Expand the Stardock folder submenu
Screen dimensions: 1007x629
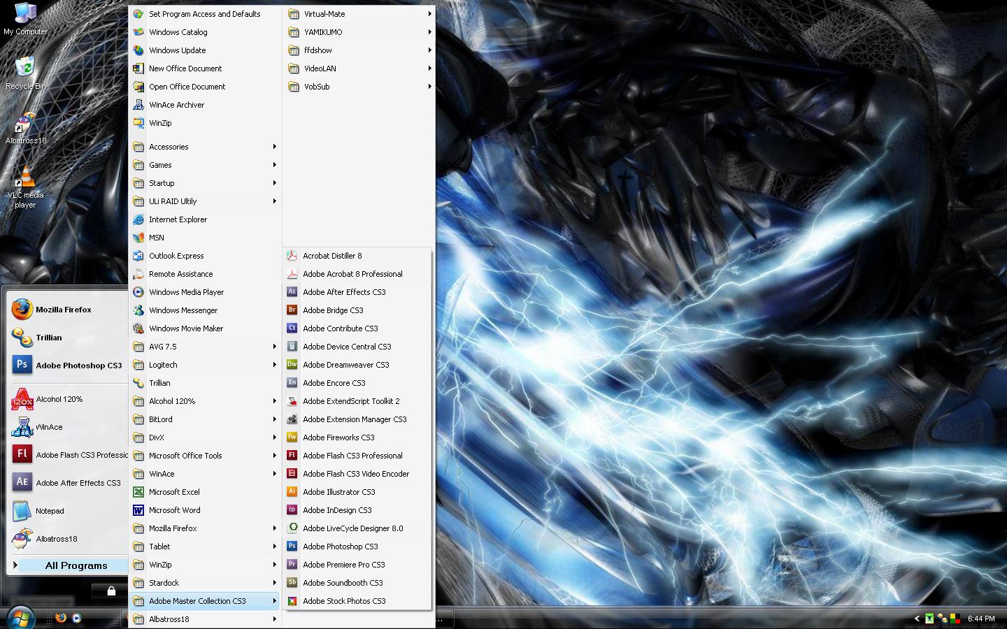(x=206, y=583)
